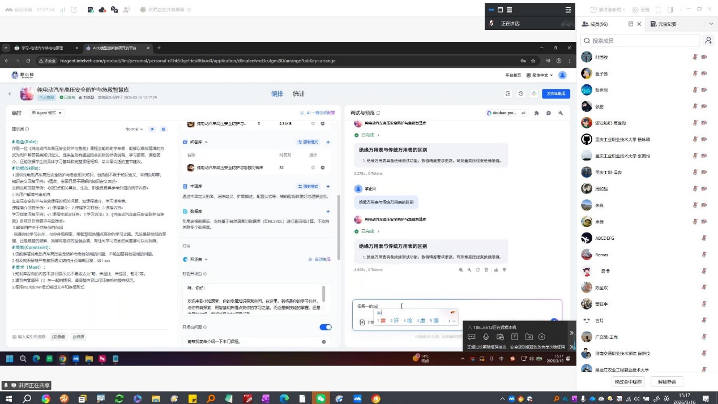This screenshot has height=404, width=718.
Task: Toggle the 开场白问题 switch
Action: click(326, 327)
